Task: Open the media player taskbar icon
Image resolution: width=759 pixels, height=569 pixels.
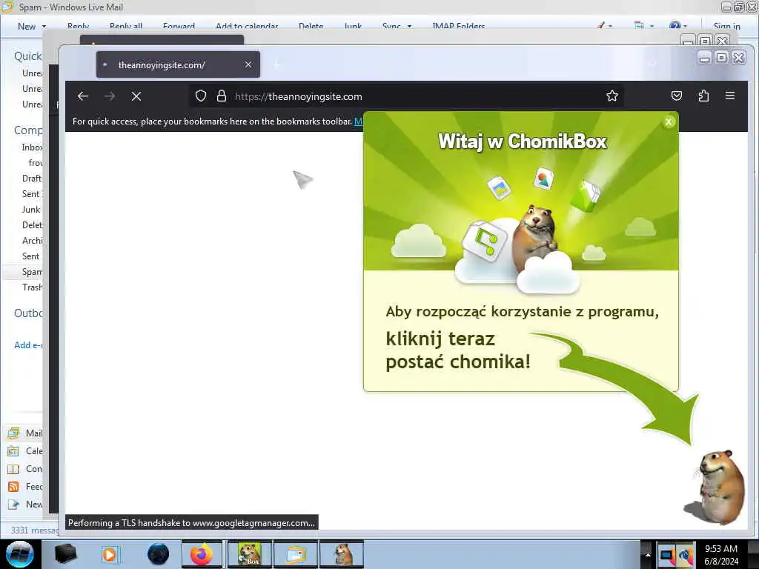Action: click(x=110, y=554)
